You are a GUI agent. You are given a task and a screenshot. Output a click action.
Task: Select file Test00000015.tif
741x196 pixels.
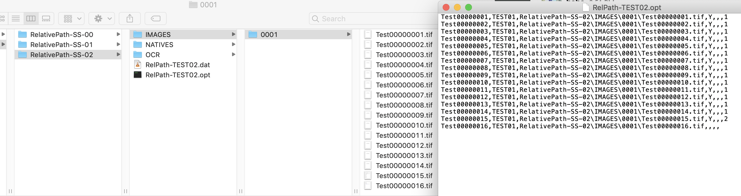point(404,175)
